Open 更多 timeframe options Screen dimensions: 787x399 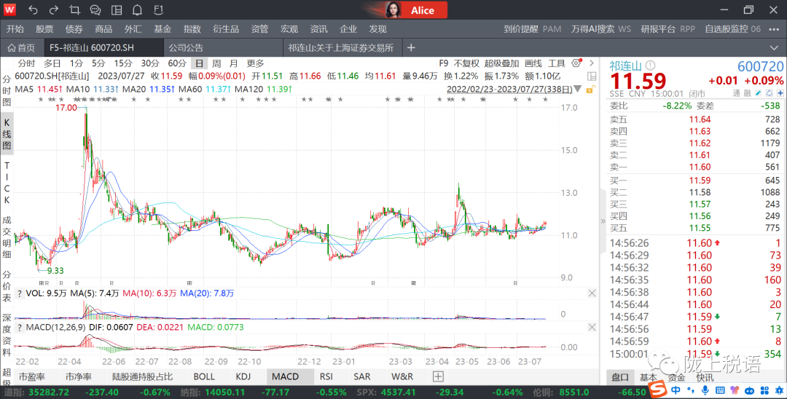coord(255,63)
